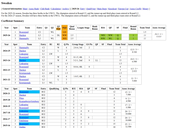Click the '1-0-5, 4th' group stage cell
This screenshot has width=170, height=128.
click(78, 76)
